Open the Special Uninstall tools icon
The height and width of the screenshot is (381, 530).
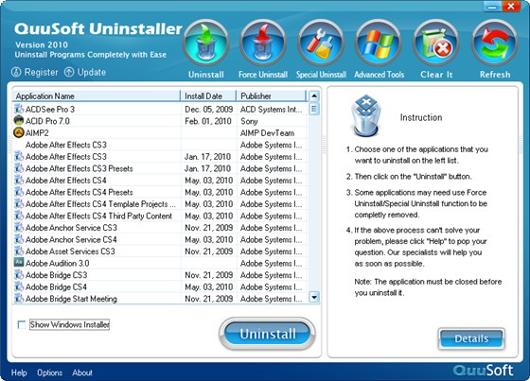pyautogui.click(x=321, y=43)
